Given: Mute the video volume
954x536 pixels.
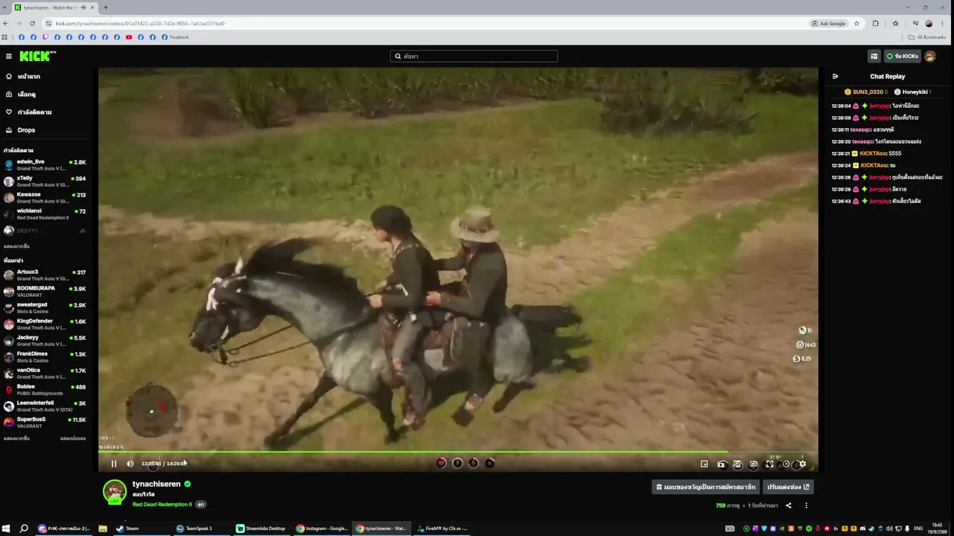Looking at the screenshot, I should pos(130,464).
